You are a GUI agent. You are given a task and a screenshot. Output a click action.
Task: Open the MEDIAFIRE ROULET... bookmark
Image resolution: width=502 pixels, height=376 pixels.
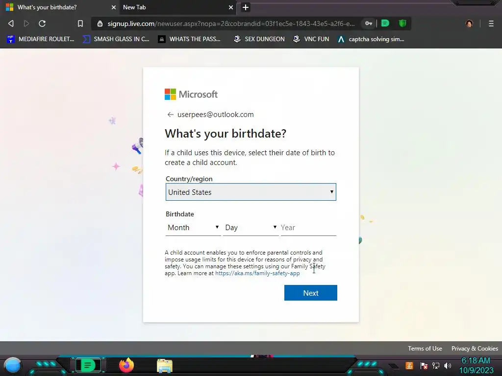point(41,39)
